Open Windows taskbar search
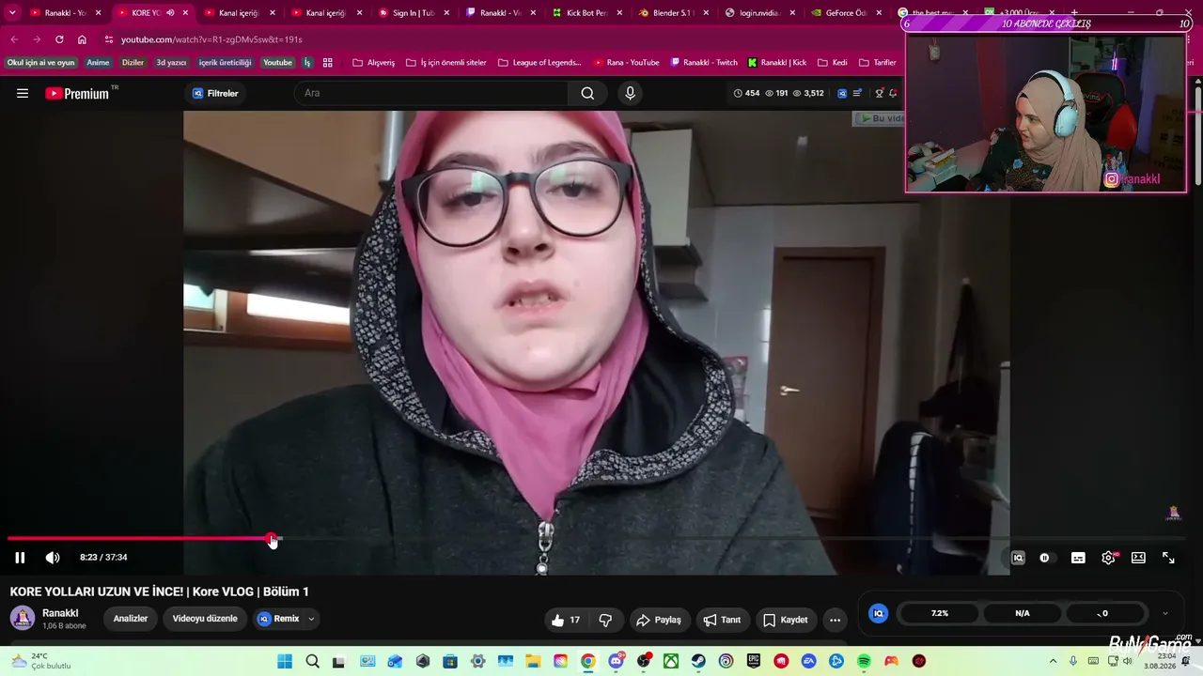The width and height of the screenshot is (1203, 676). coord(312,661)
